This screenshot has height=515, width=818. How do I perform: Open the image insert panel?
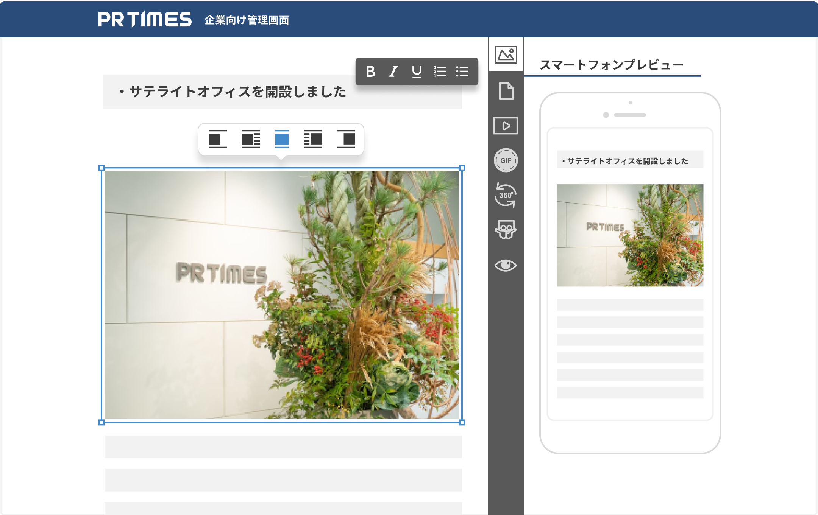(506, 54)
